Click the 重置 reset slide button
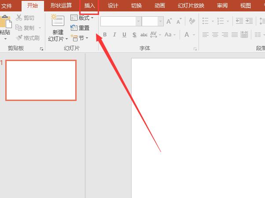 [80, 28]
